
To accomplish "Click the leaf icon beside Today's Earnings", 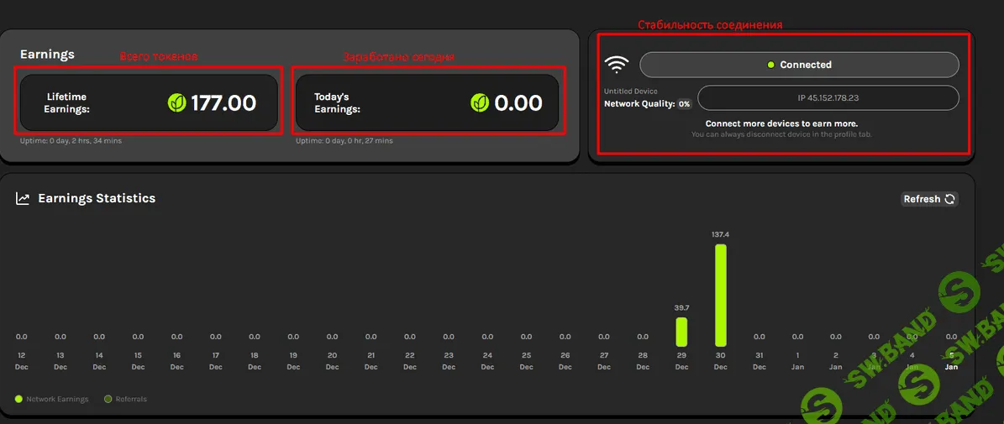I will [480, 102].
